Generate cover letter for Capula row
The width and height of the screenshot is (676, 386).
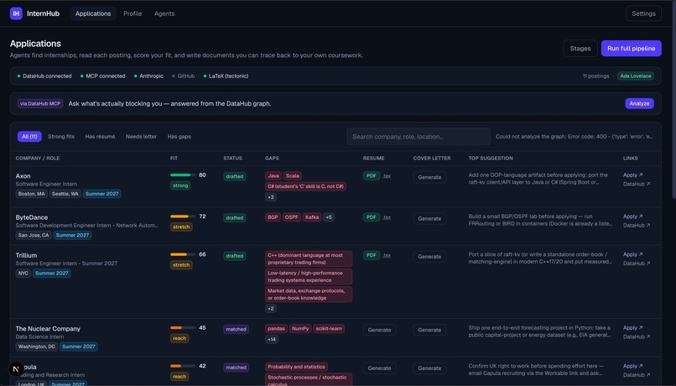tap(429, 368)
